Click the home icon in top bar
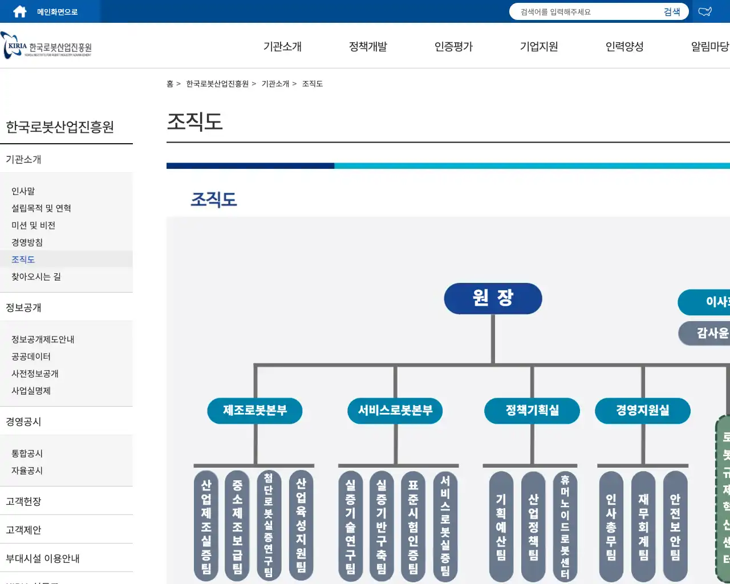 click(x=19, y=11)
